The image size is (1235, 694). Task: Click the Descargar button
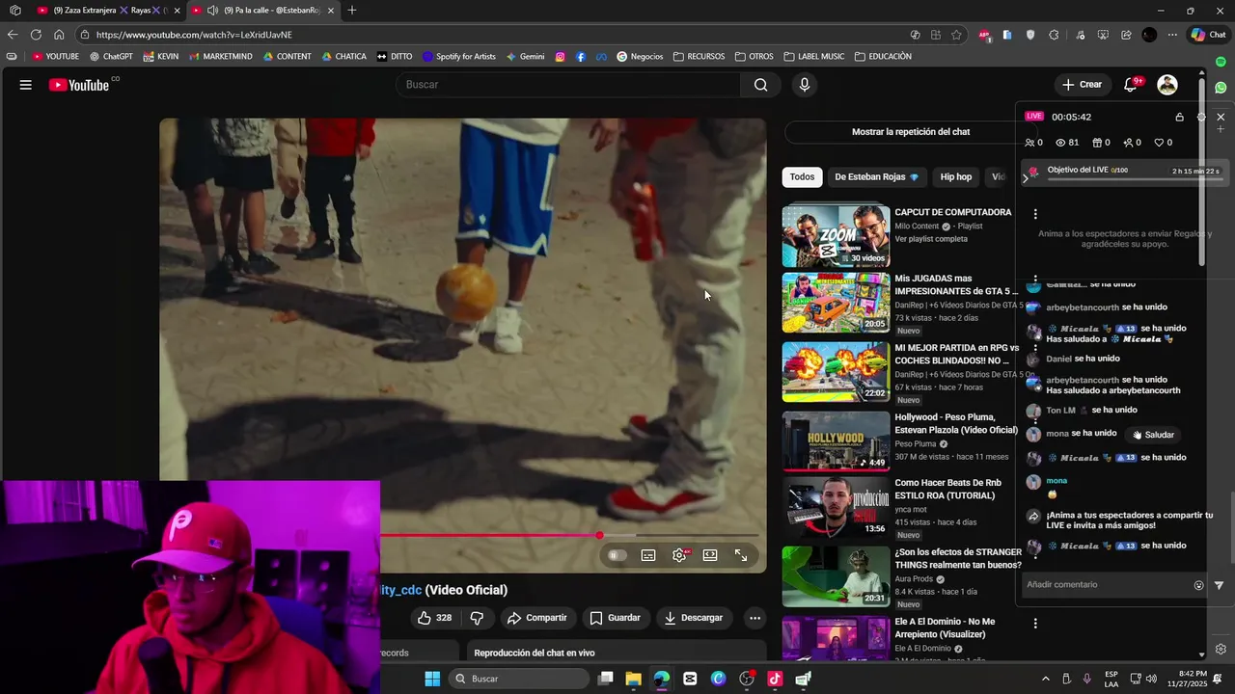[694, 618]
